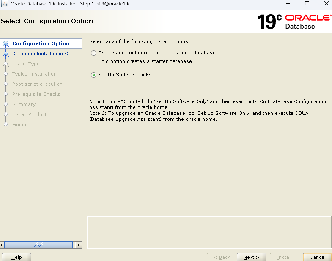Maximize the installer window
The image size is (332, 261).
click(307, 4)
